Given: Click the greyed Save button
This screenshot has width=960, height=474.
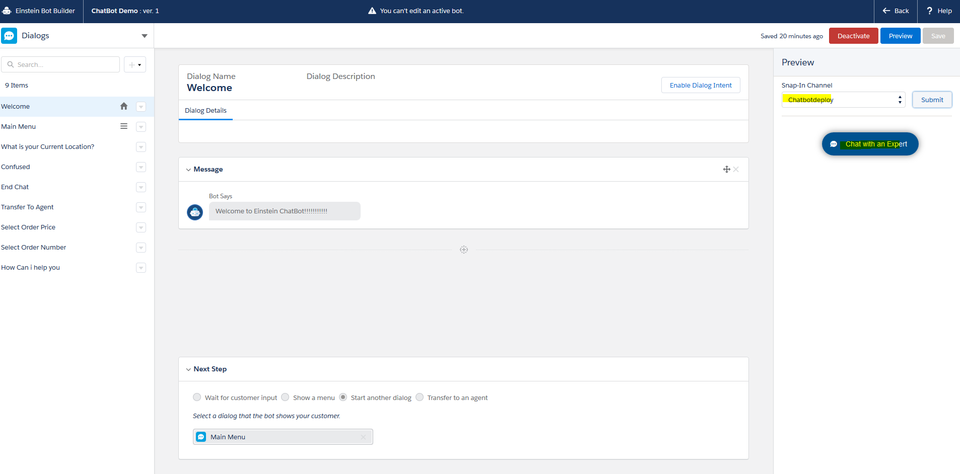Looking at the screenshot, I should 938,36.
